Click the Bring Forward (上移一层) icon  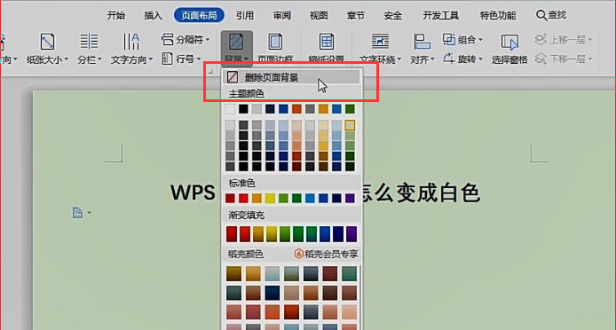tap(541, 39)
